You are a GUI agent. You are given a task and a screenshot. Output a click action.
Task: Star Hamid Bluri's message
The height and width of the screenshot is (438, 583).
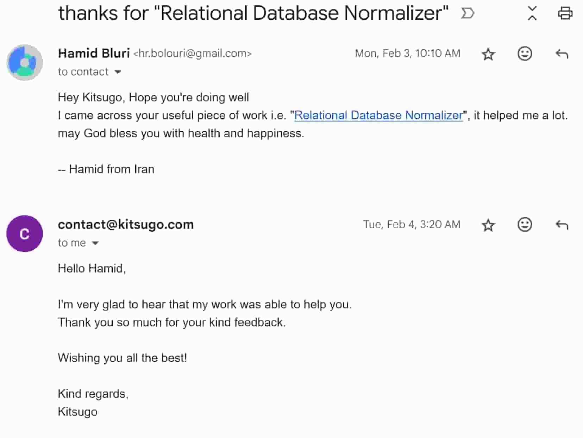[x=488, y=54]
